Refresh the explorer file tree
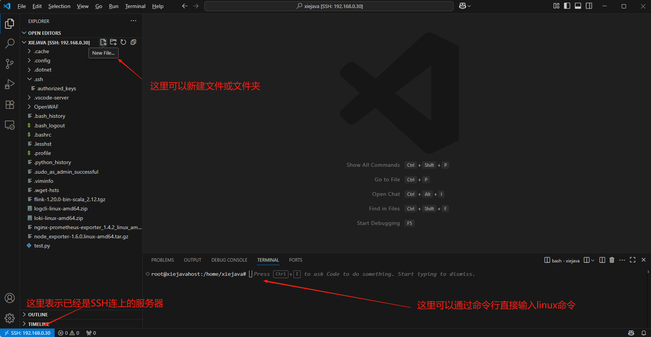Screen dimensions: 651x337 point(123,42)
